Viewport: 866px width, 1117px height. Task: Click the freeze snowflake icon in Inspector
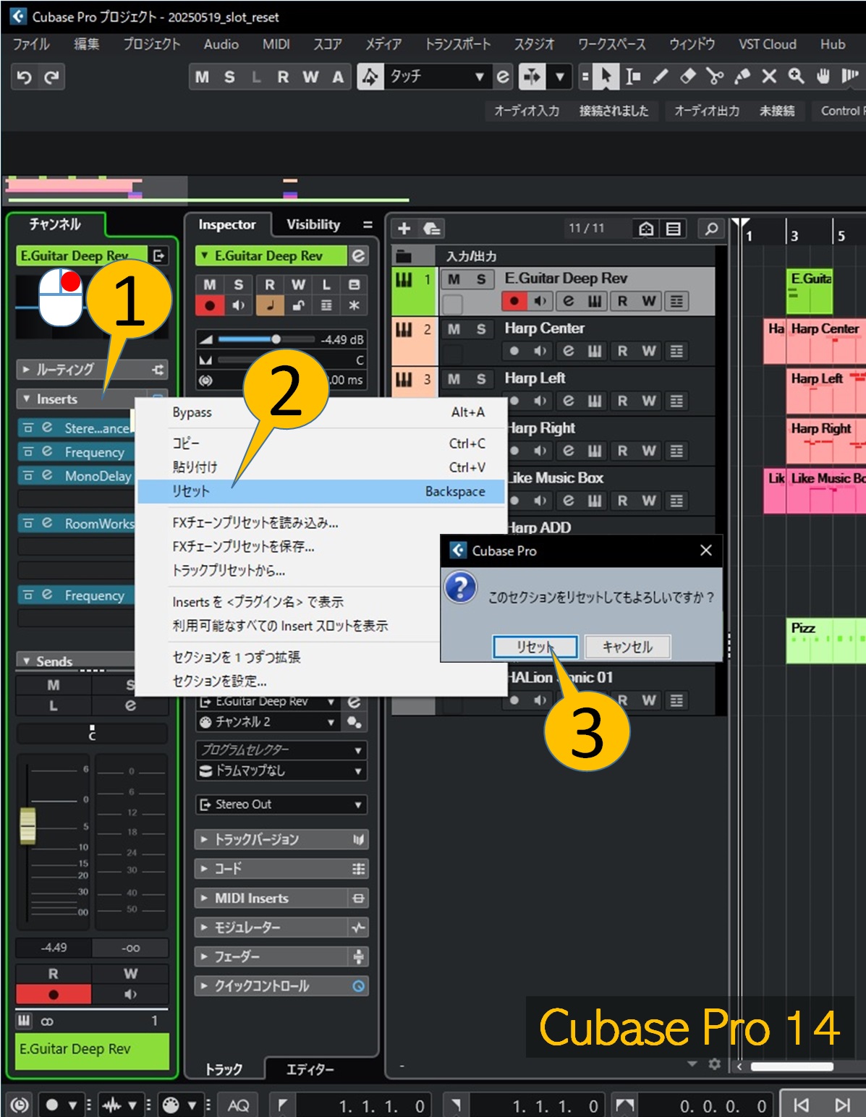tap(354, 305)
